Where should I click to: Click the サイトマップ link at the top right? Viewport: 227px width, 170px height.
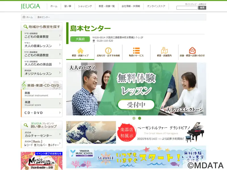click(191, 4)
